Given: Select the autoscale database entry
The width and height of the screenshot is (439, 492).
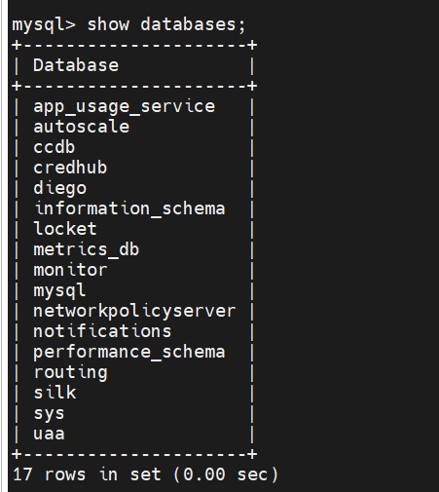Looking at the screenshot, I should pos(82,127).
